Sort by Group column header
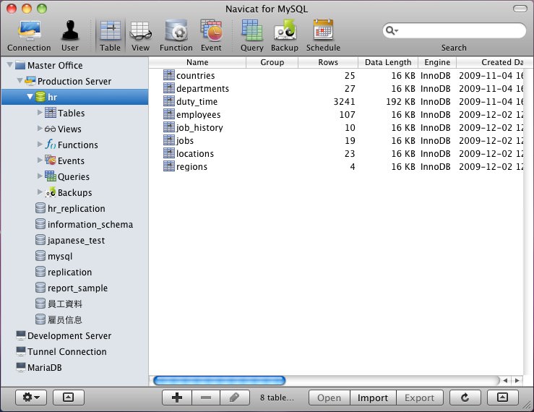The height and width of the screenshot is (412, 534). point(272,62)
